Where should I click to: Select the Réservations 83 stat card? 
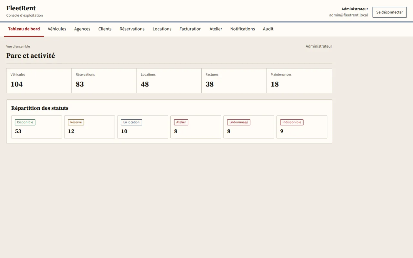pos(104,81)
